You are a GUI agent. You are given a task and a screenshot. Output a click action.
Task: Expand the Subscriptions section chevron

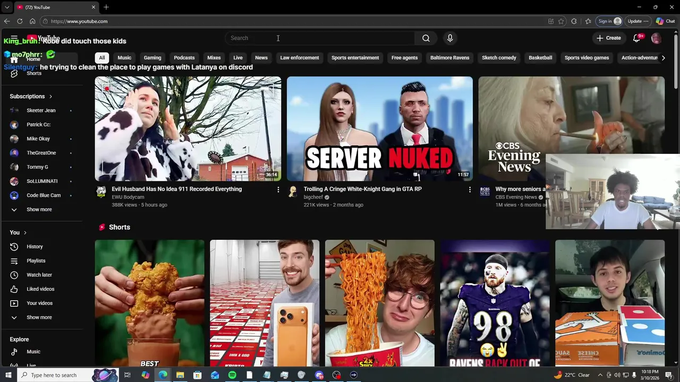pyautogui.click(x=50, y=97)
